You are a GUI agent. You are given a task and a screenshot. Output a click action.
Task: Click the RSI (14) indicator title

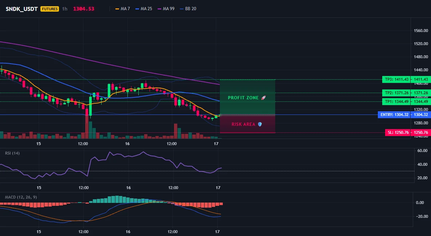click(12, 153)
